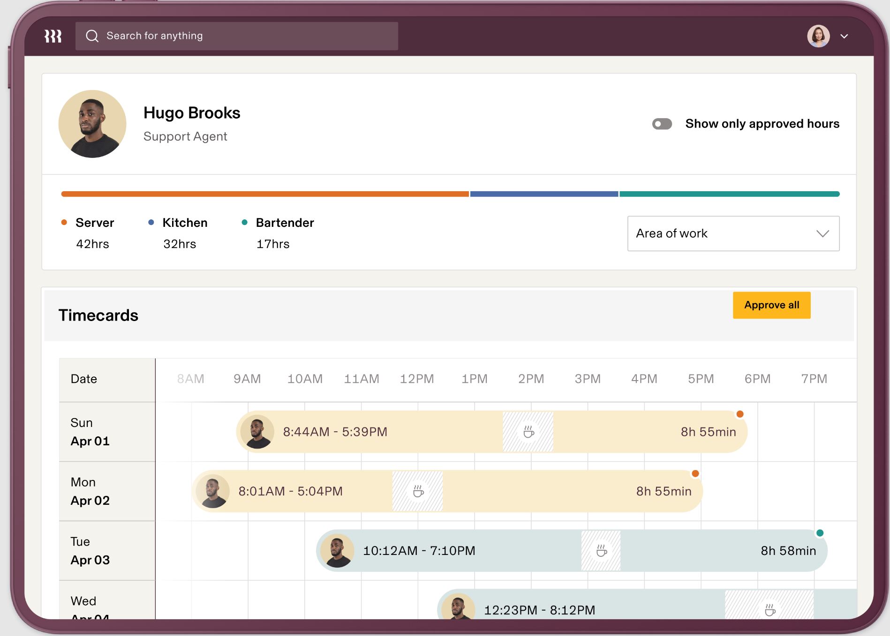This screenshot has height=636, width=890.
Task: Enable the Show only approved hours toggle
Action: pos(663,124)
